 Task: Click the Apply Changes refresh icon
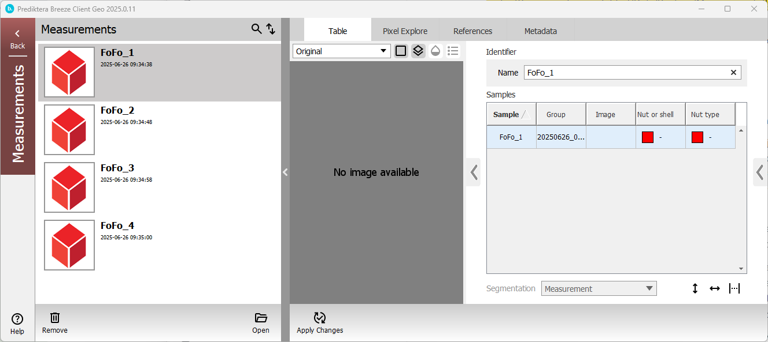coord(320,318)
